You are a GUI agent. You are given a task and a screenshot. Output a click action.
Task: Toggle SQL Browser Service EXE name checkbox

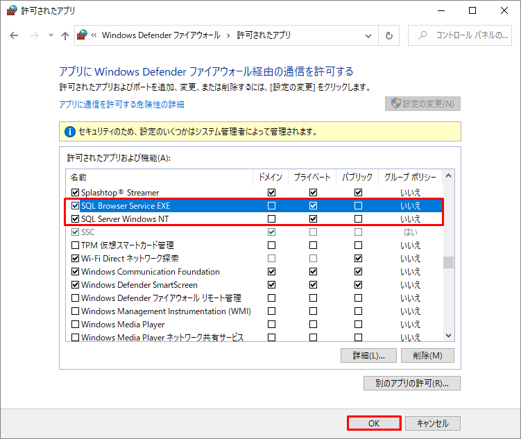click(76, 206)
